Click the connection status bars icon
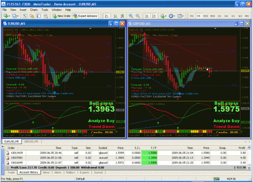 tap(217, 179)
